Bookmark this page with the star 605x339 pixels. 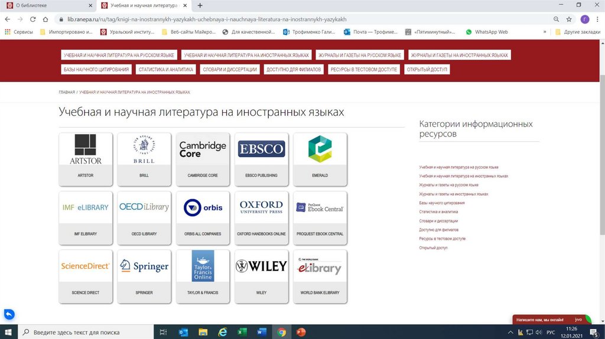tap(569, 19)
